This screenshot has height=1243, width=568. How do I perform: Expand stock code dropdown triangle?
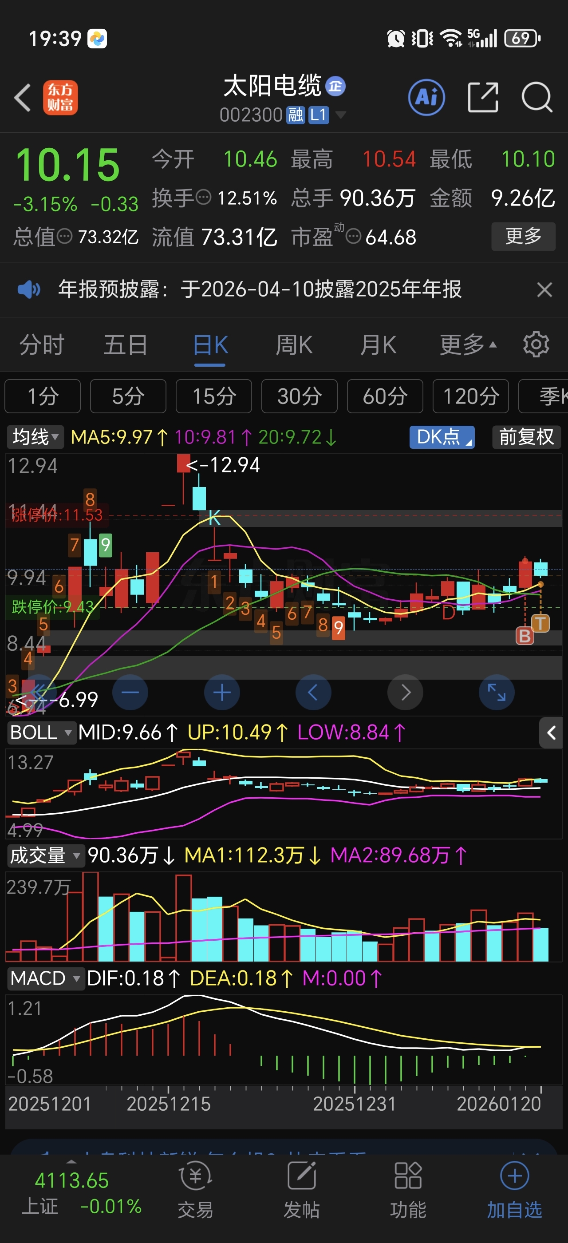pos(340,115)
